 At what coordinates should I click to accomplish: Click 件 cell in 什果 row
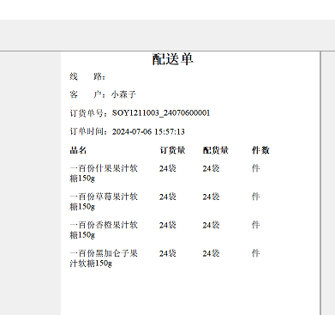255,168
